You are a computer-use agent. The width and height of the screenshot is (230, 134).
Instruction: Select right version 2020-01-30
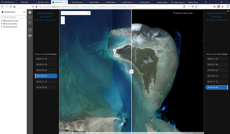click(217, 65)
